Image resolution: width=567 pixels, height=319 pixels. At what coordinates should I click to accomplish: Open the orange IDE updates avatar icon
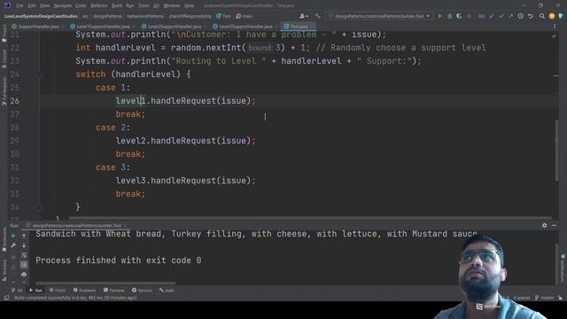(551, 16)
